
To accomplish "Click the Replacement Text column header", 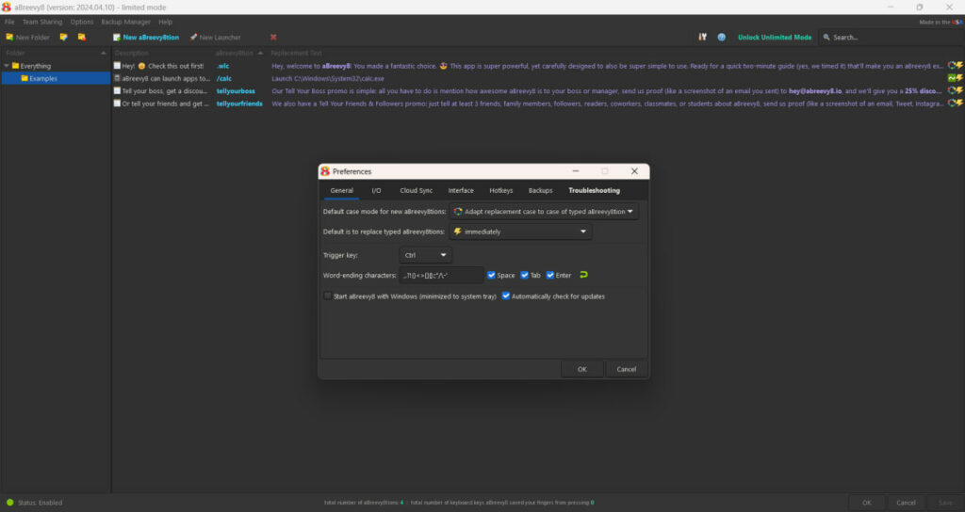I will tap(296, 53).
